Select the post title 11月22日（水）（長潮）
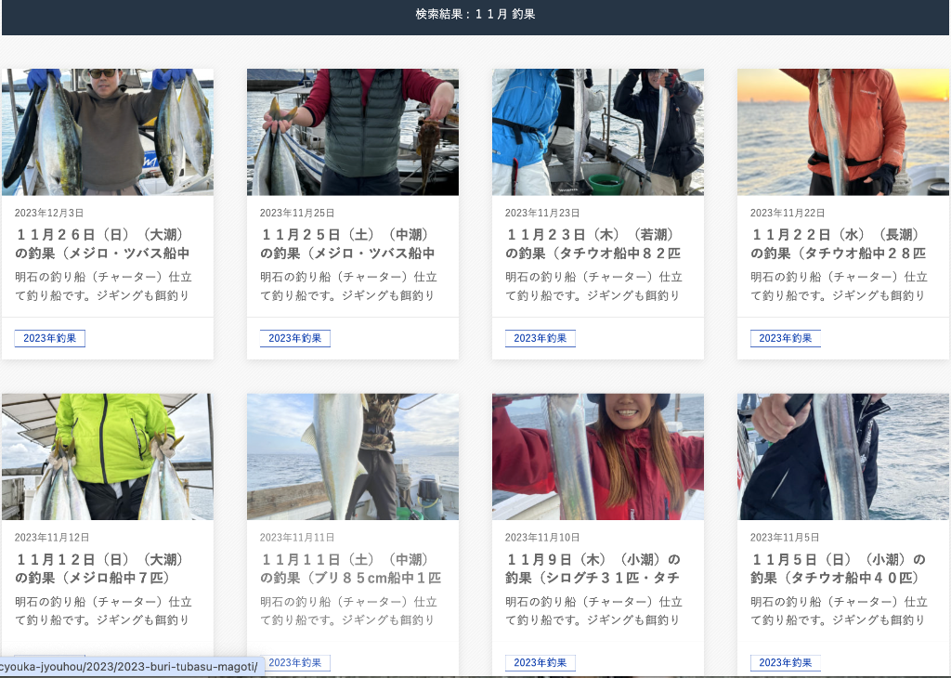Image resolution: width=951 pixels, height=678 pixels. coord(838,243)
